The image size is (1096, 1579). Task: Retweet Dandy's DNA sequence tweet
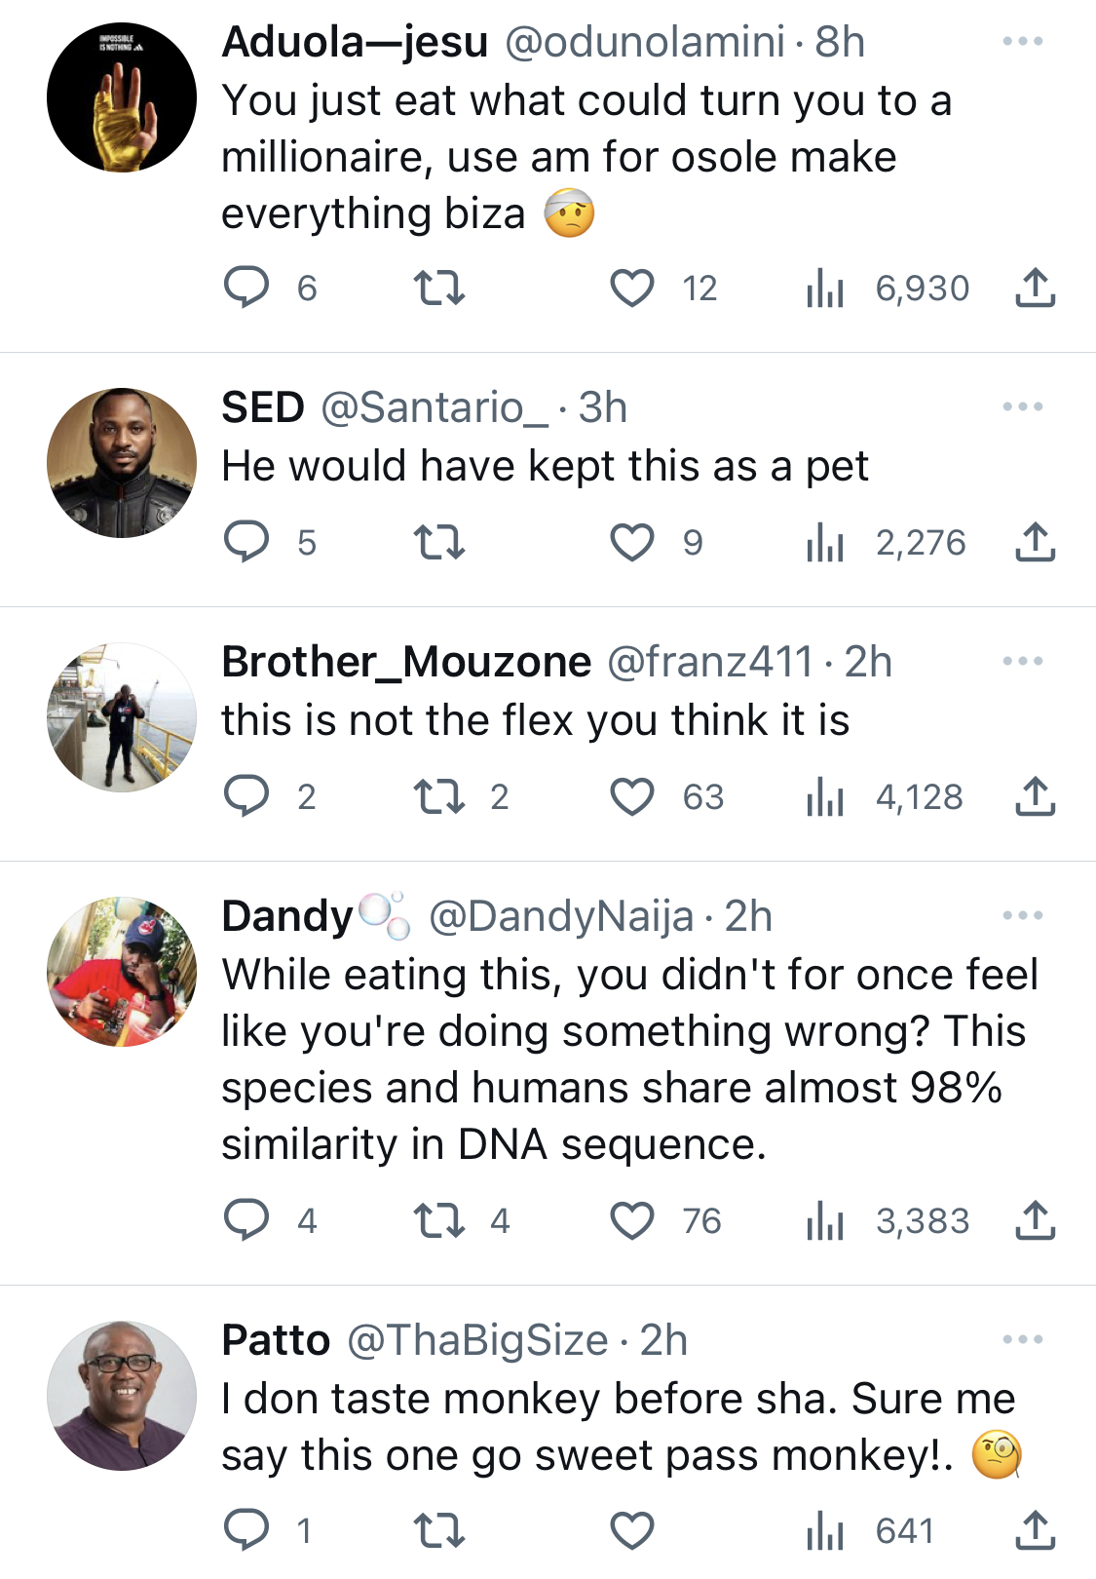(439, 1220)
